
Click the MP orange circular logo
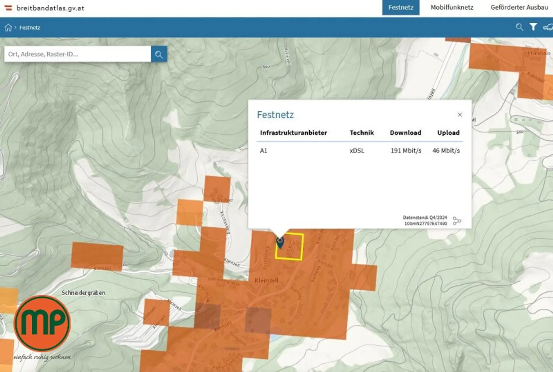(42, 323)
